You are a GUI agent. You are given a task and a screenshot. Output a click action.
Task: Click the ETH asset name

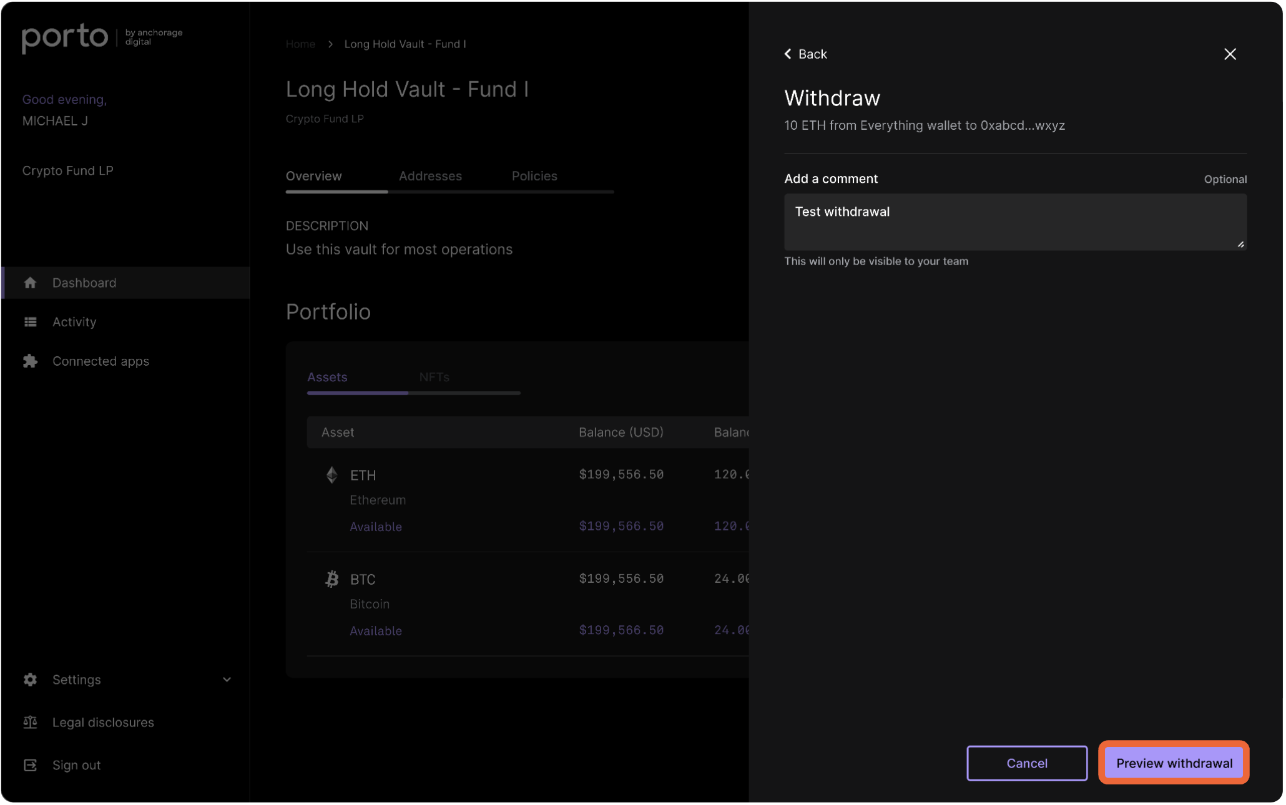point(363,476)
